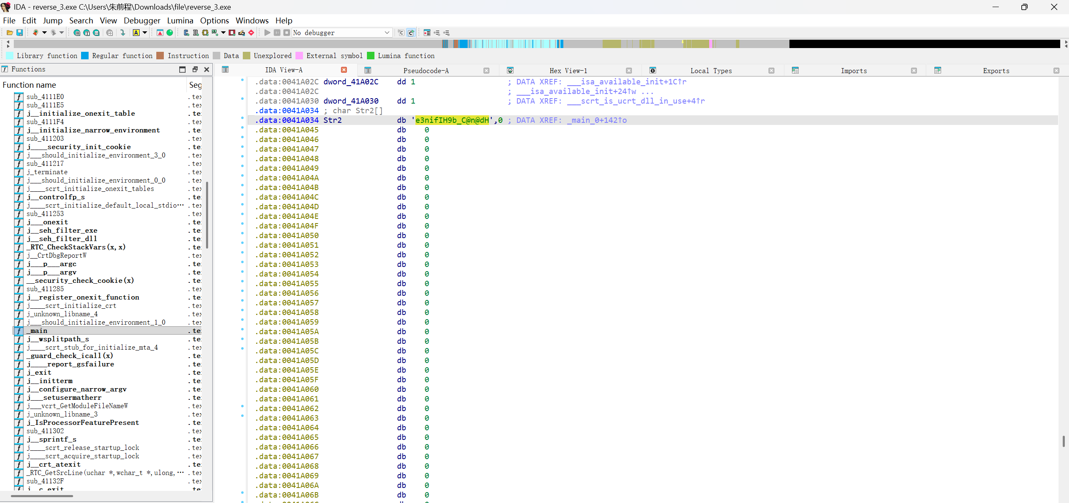Click the start process play icon

click(267, 33)
